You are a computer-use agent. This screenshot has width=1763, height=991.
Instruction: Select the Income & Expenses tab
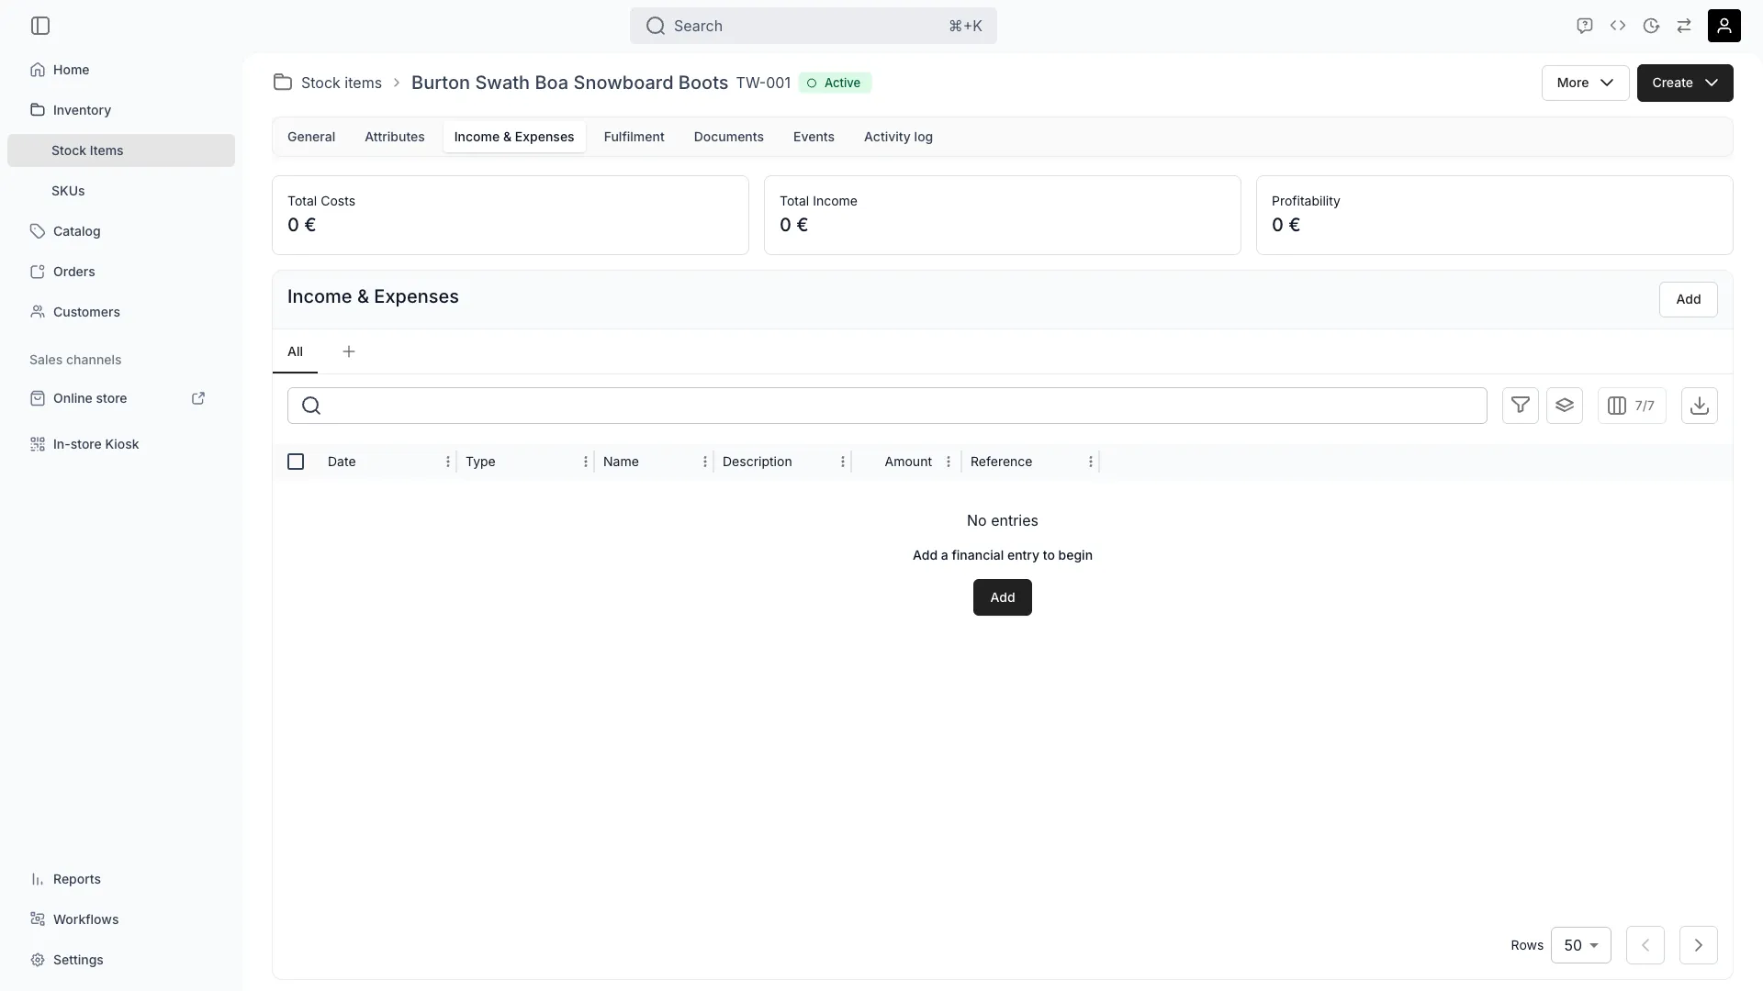[x=514, y=137]
